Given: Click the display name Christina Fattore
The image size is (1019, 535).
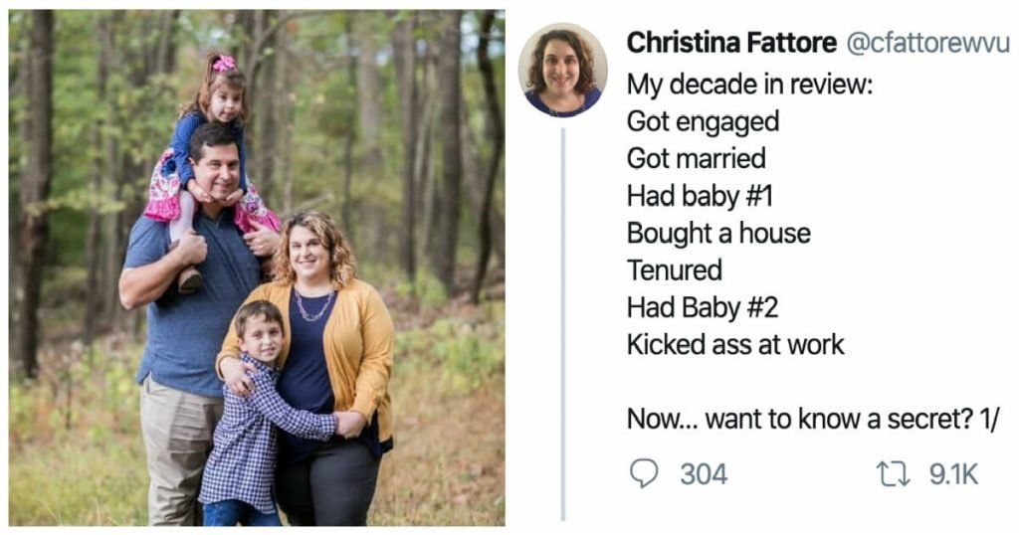Looking at the screenshot, I should 731,43.
